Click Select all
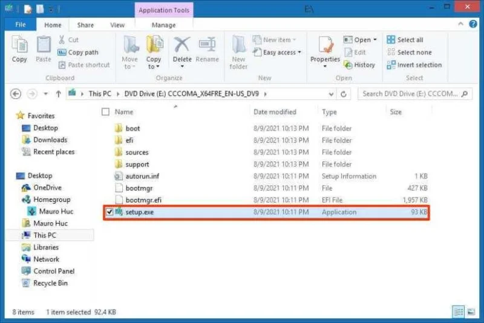The height and width of the screenshot is (323, 484). (405, 40)
